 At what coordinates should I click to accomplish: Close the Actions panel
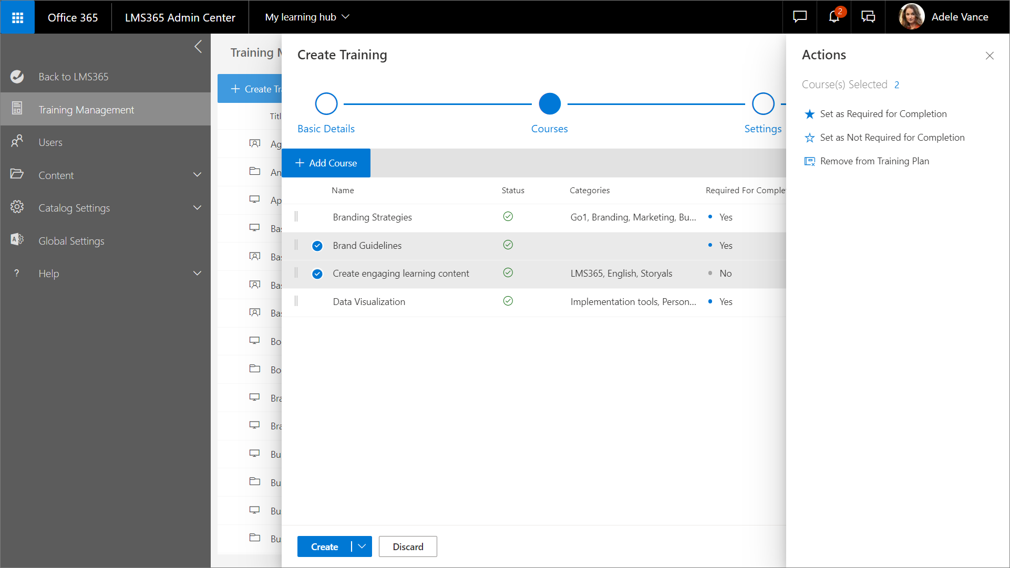point(990,56)
